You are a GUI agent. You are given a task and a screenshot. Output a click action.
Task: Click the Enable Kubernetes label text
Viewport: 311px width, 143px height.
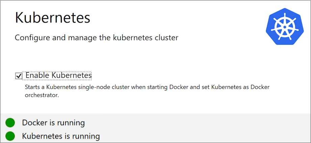[58, 75]
